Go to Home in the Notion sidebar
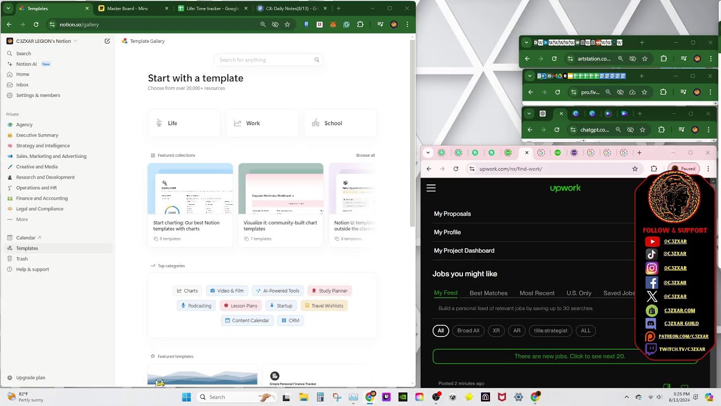 (x=56, y=74)
